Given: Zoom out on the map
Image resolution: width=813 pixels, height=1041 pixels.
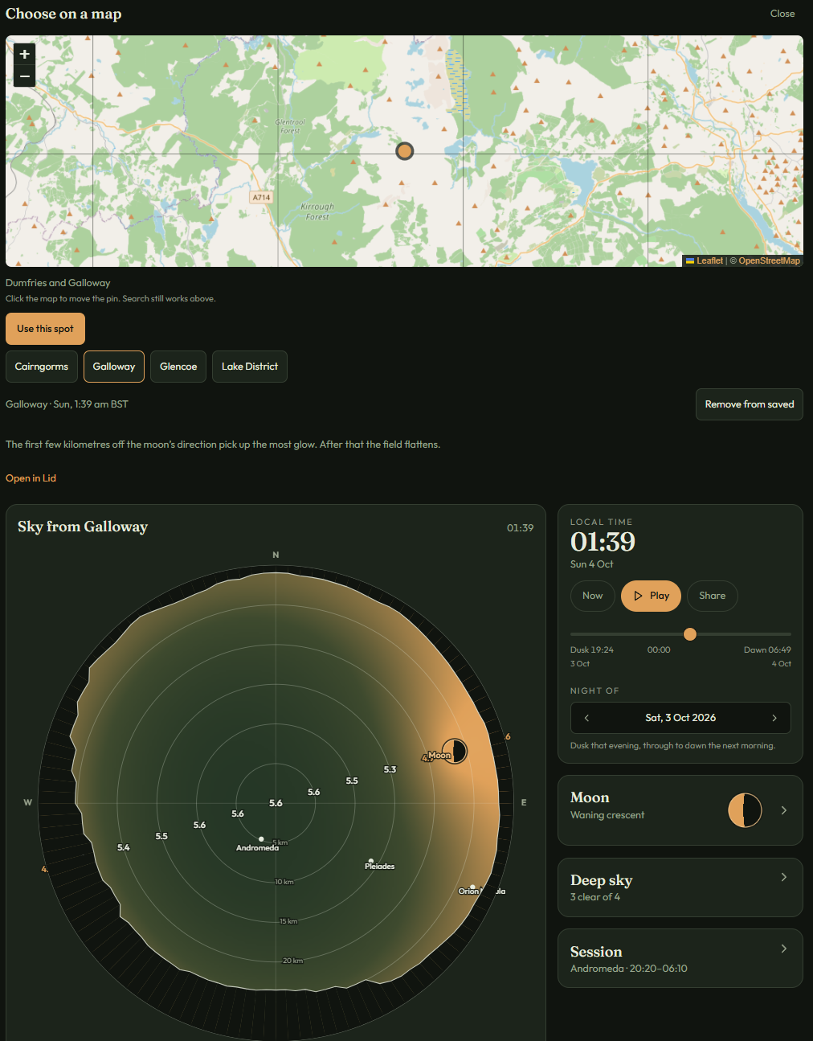Looking at the screenshot, I should pos(25,76).
